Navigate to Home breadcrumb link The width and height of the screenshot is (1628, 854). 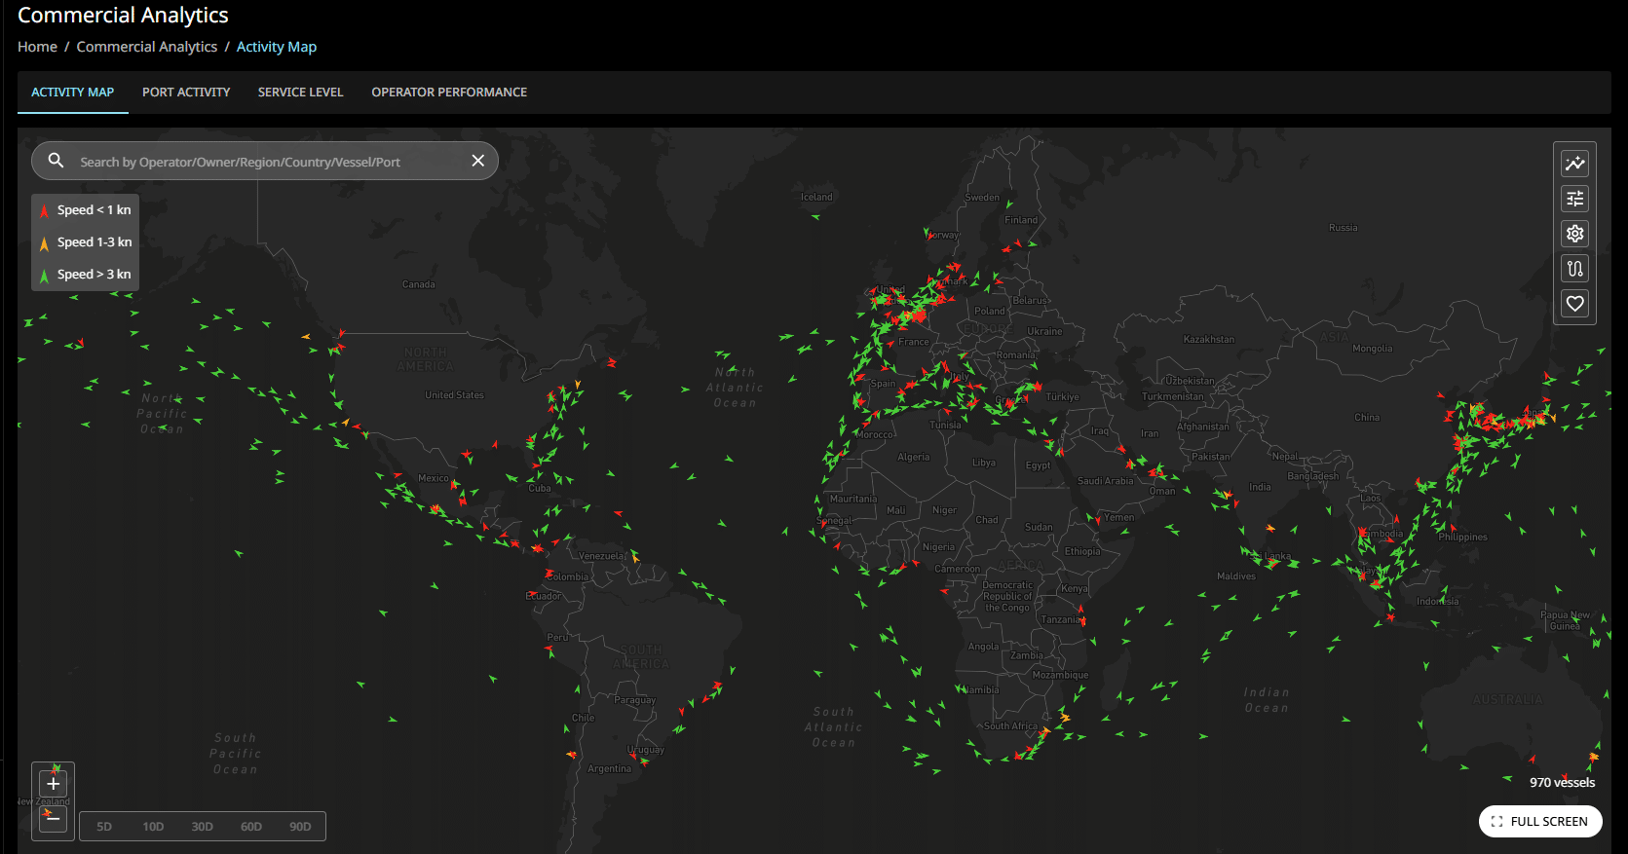[x=37, y=47]
